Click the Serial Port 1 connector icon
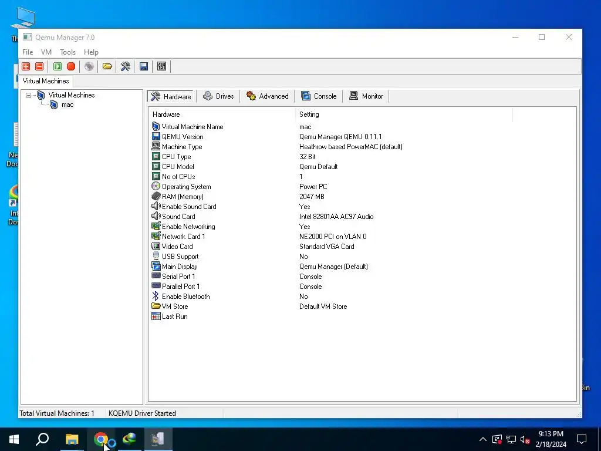The height and width of the screenshot is (451, 601). tap(156, 276)
